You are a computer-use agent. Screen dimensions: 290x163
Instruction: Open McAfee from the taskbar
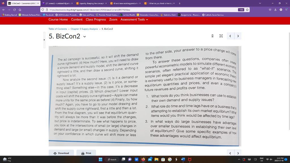(189, 159)
